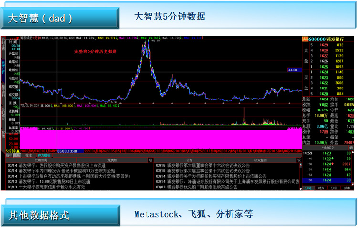Open news 10.99亿限售股20日上市流通
This screenshot has width=358, height=228.
point(49,181)
